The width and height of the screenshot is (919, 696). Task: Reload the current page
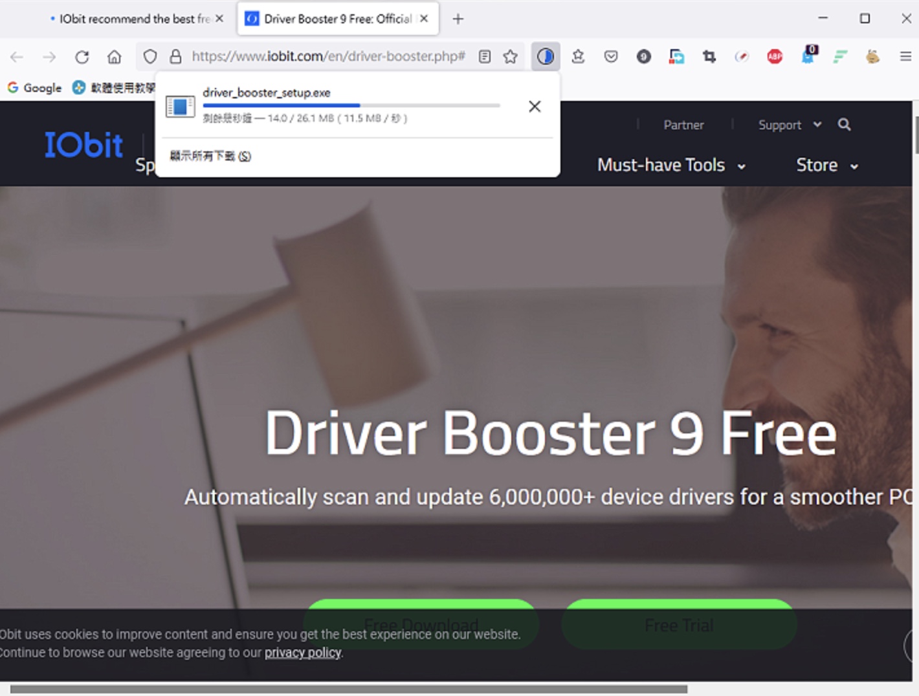(82, 57)
